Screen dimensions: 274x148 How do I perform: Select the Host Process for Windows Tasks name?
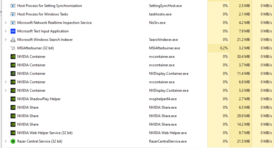pos(43,14)
